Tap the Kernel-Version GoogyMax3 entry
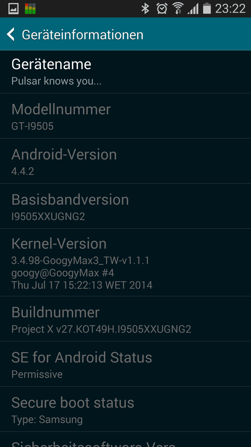 (125, 262)
